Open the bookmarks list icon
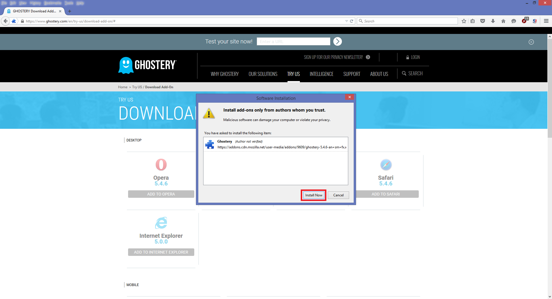This screenshot has width=552, height=299. pyautogui.click(x=473, y=21)
